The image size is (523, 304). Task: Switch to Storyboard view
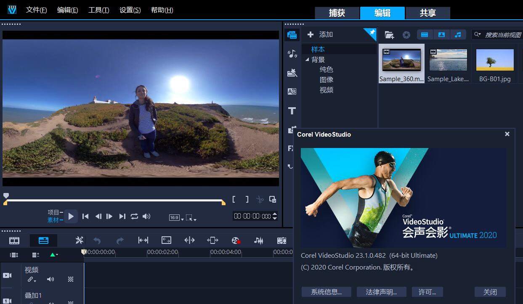coord(14,241)
